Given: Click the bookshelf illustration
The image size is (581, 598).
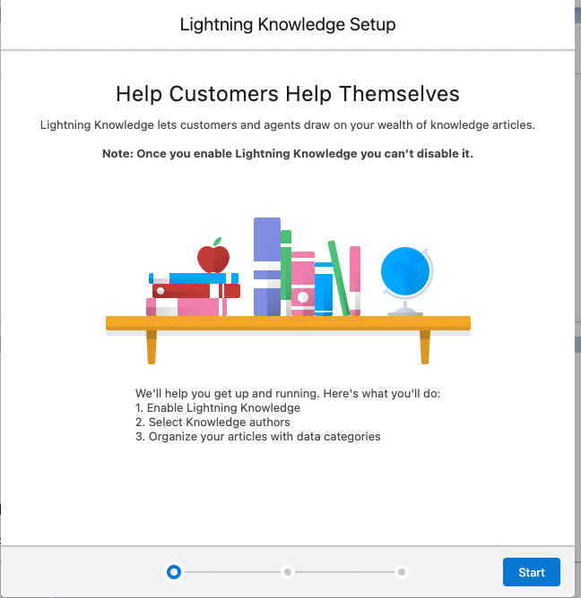Looking at the screenshot, I should pyautogui.click(x=288, y=291).
